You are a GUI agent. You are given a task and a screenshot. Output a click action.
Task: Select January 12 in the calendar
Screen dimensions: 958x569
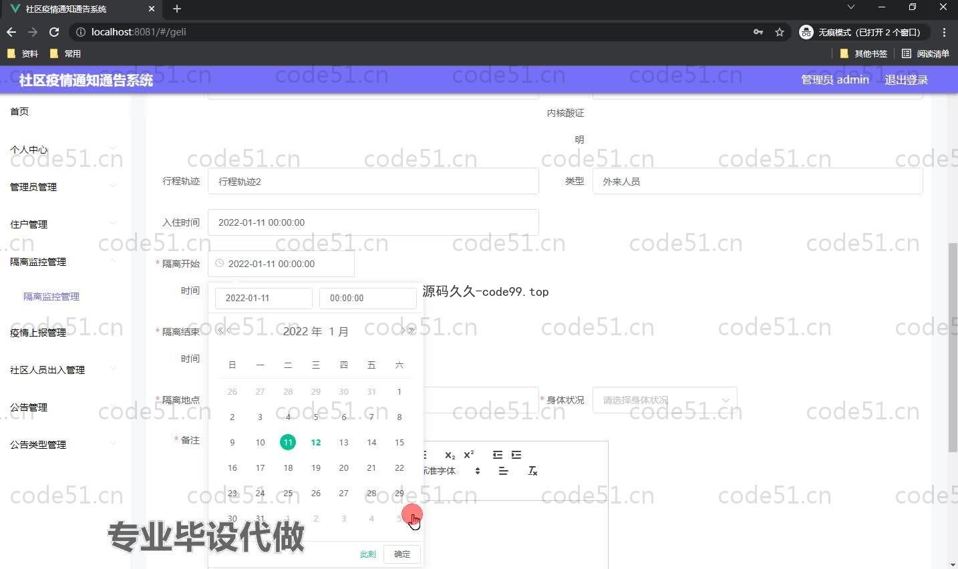pos(316,442)
